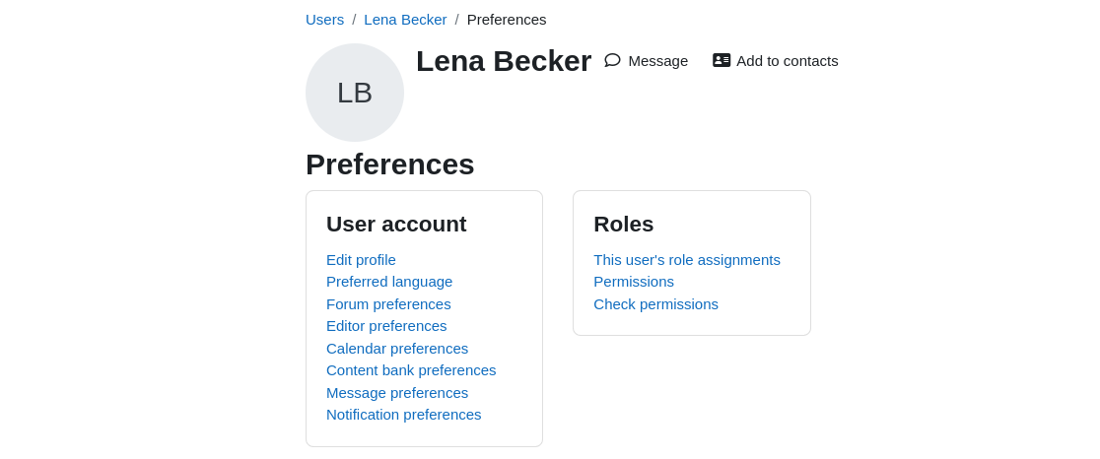Open Notification preferences

(x=403, y=414)
